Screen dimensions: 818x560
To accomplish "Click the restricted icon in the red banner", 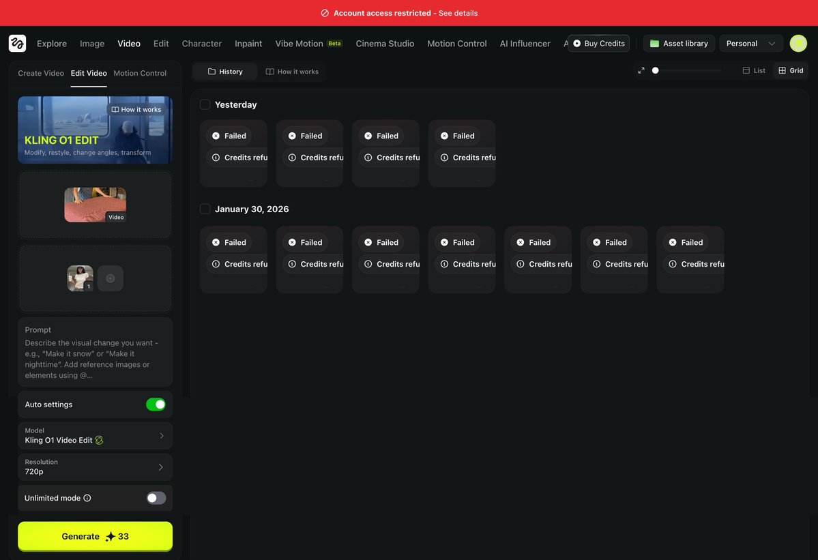I will 325,13.
